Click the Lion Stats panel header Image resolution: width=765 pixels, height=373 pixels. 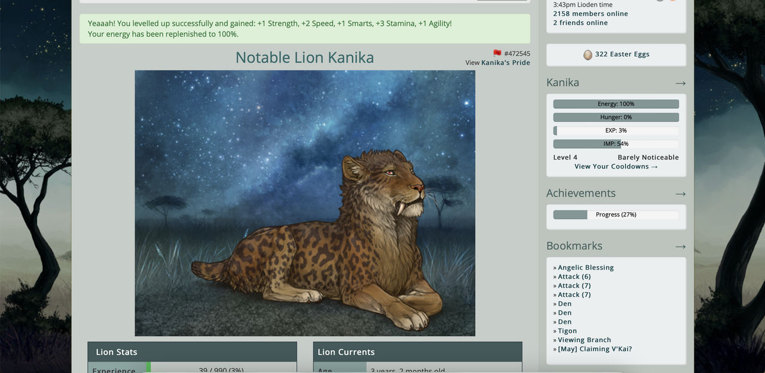click(192, 352)
